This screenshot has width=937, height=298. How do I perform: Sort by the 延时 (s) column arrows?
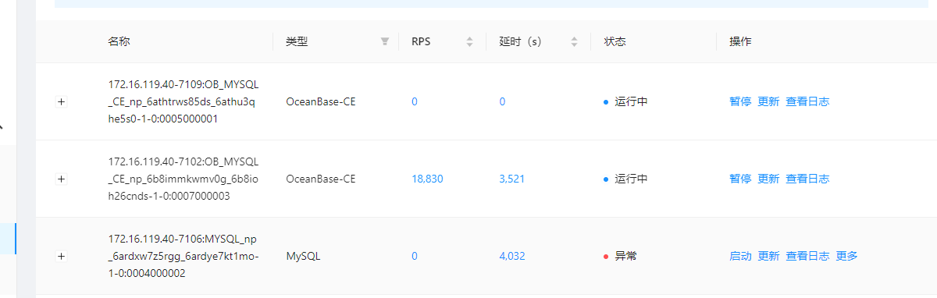574,42
